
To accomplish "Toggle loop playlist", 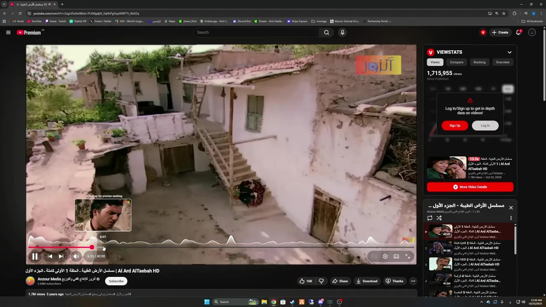I will tap(430, 218).
